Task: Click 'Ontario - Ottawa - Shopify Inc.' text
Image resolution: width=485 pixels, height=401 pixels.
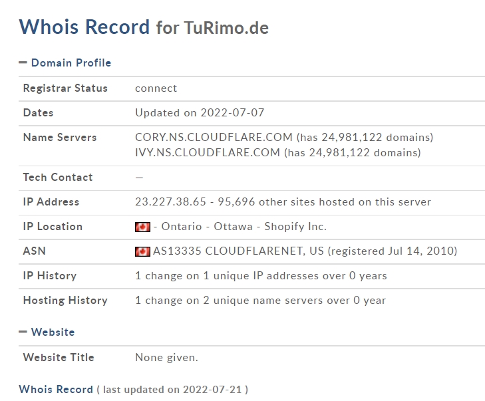Action: [243, 227]
